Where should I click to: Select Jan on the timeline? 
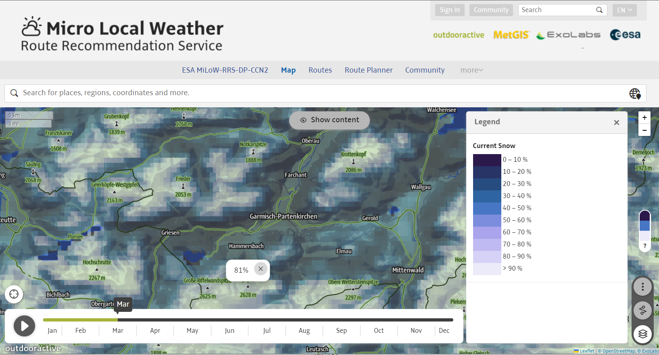[52, 330]
